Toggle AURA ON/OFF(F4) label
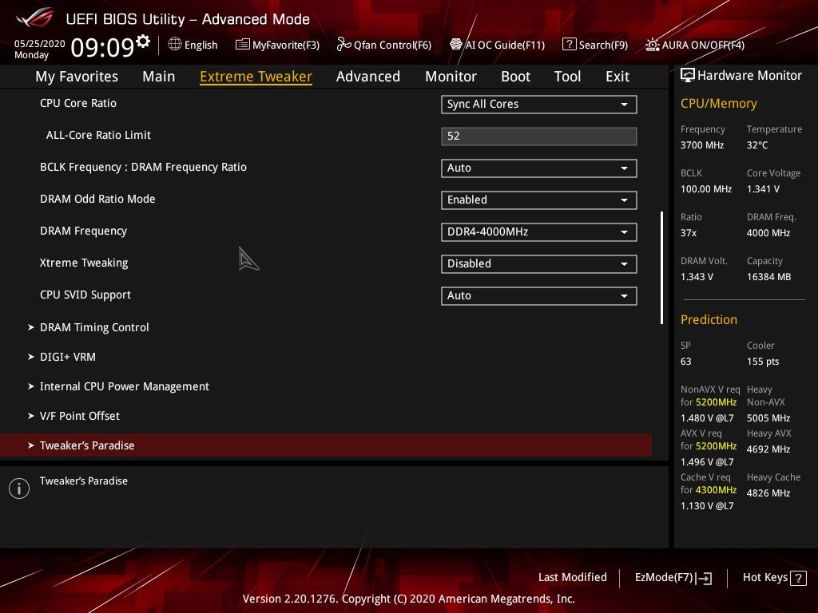The width and height of the screenshot is (818, 613). click(x=703, y=45)
